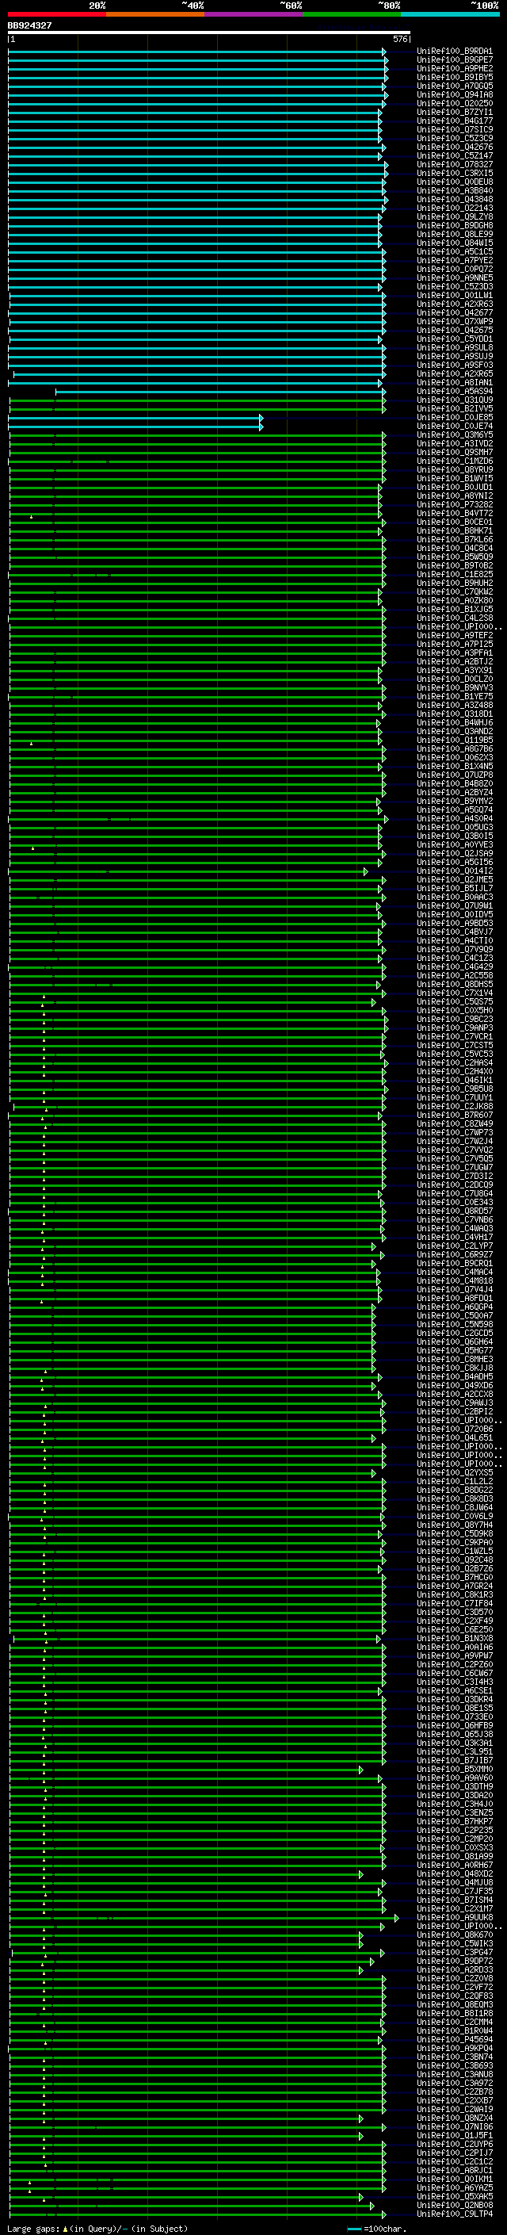Select the label UniRef100_Q1J5F1
The image size is (507, 2235).
[455, 2135]
